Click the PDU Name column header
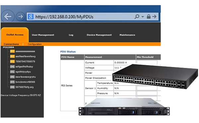199x123 pixels. (72, 57)
